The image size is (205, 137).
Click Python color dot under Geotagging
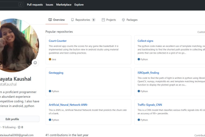coord(50,91)
